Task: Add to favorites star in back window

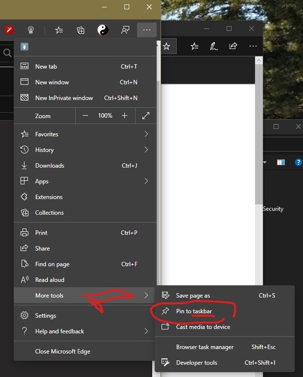Action: 166,46
